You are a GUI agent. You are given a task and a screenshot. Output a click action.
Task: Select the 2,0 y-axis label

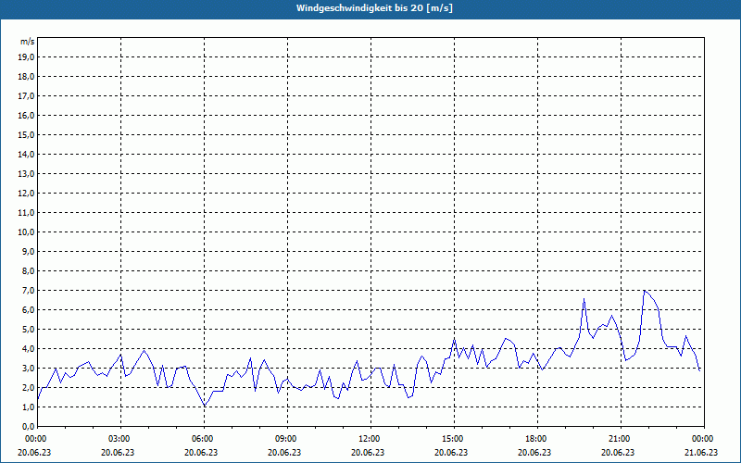coord(29,388)
